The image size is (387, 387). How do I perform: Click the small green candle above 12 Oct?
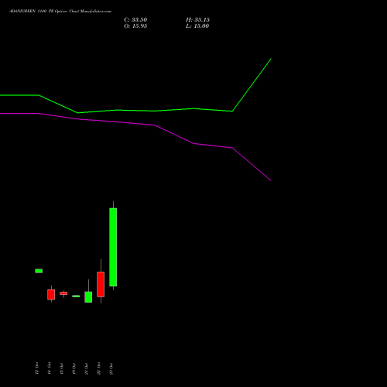tap(39, 271)
